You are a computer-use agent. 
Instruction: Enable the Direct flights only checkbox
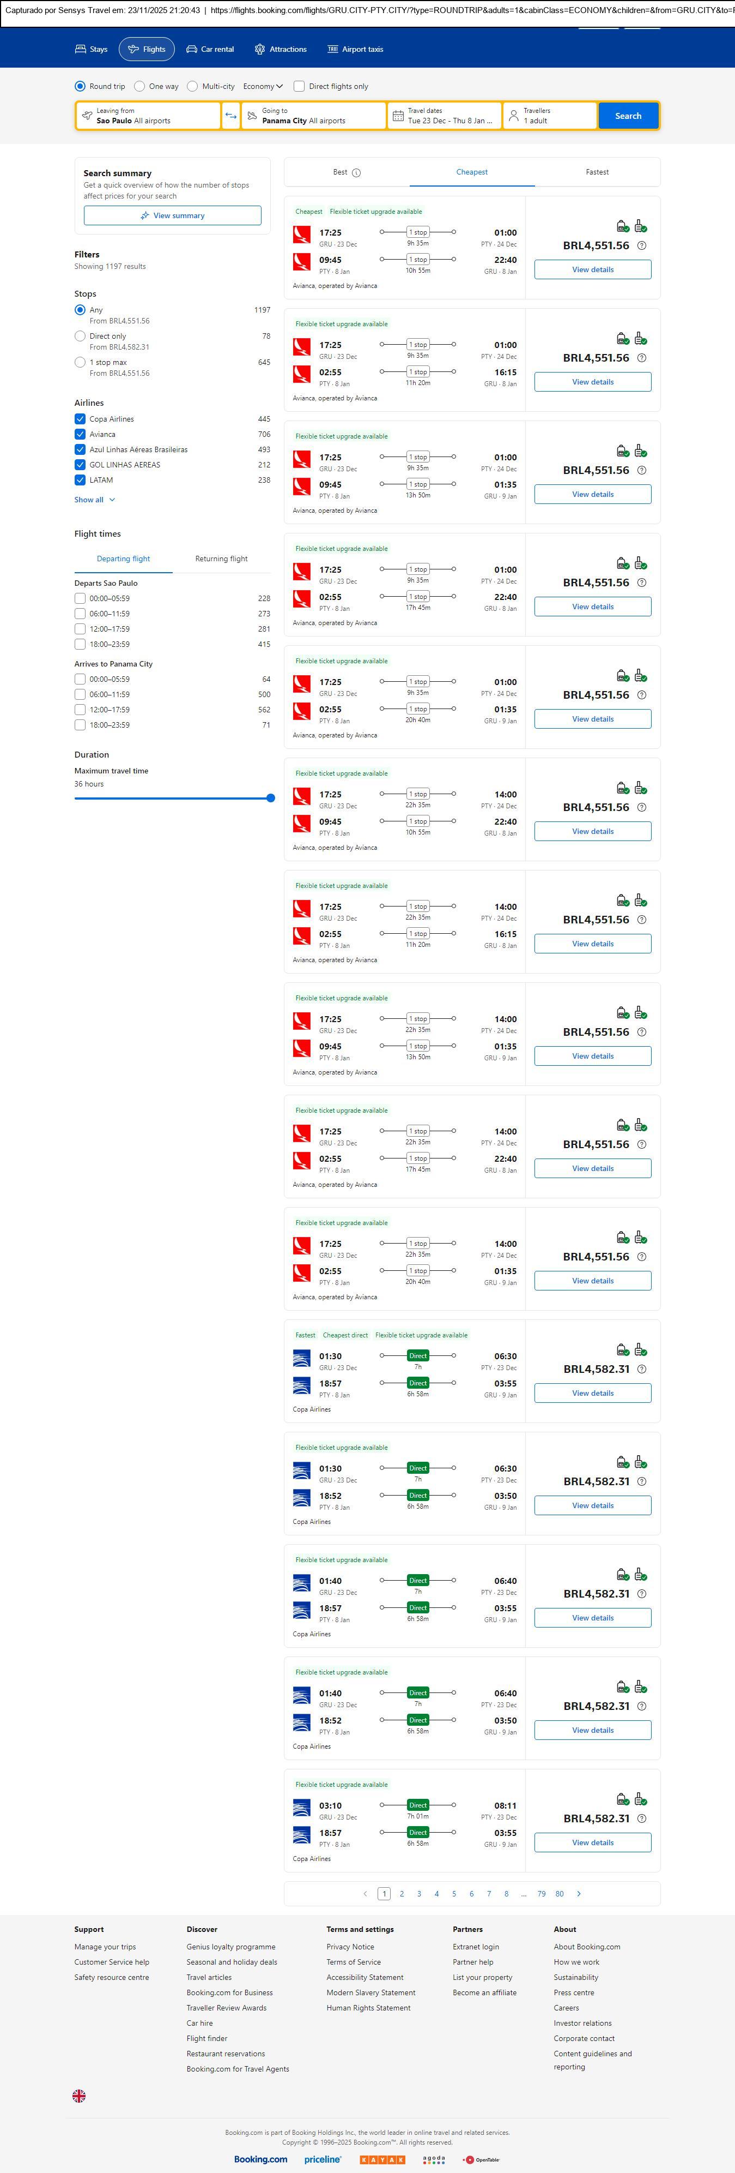pyautogui.click(x=299, y=86)
